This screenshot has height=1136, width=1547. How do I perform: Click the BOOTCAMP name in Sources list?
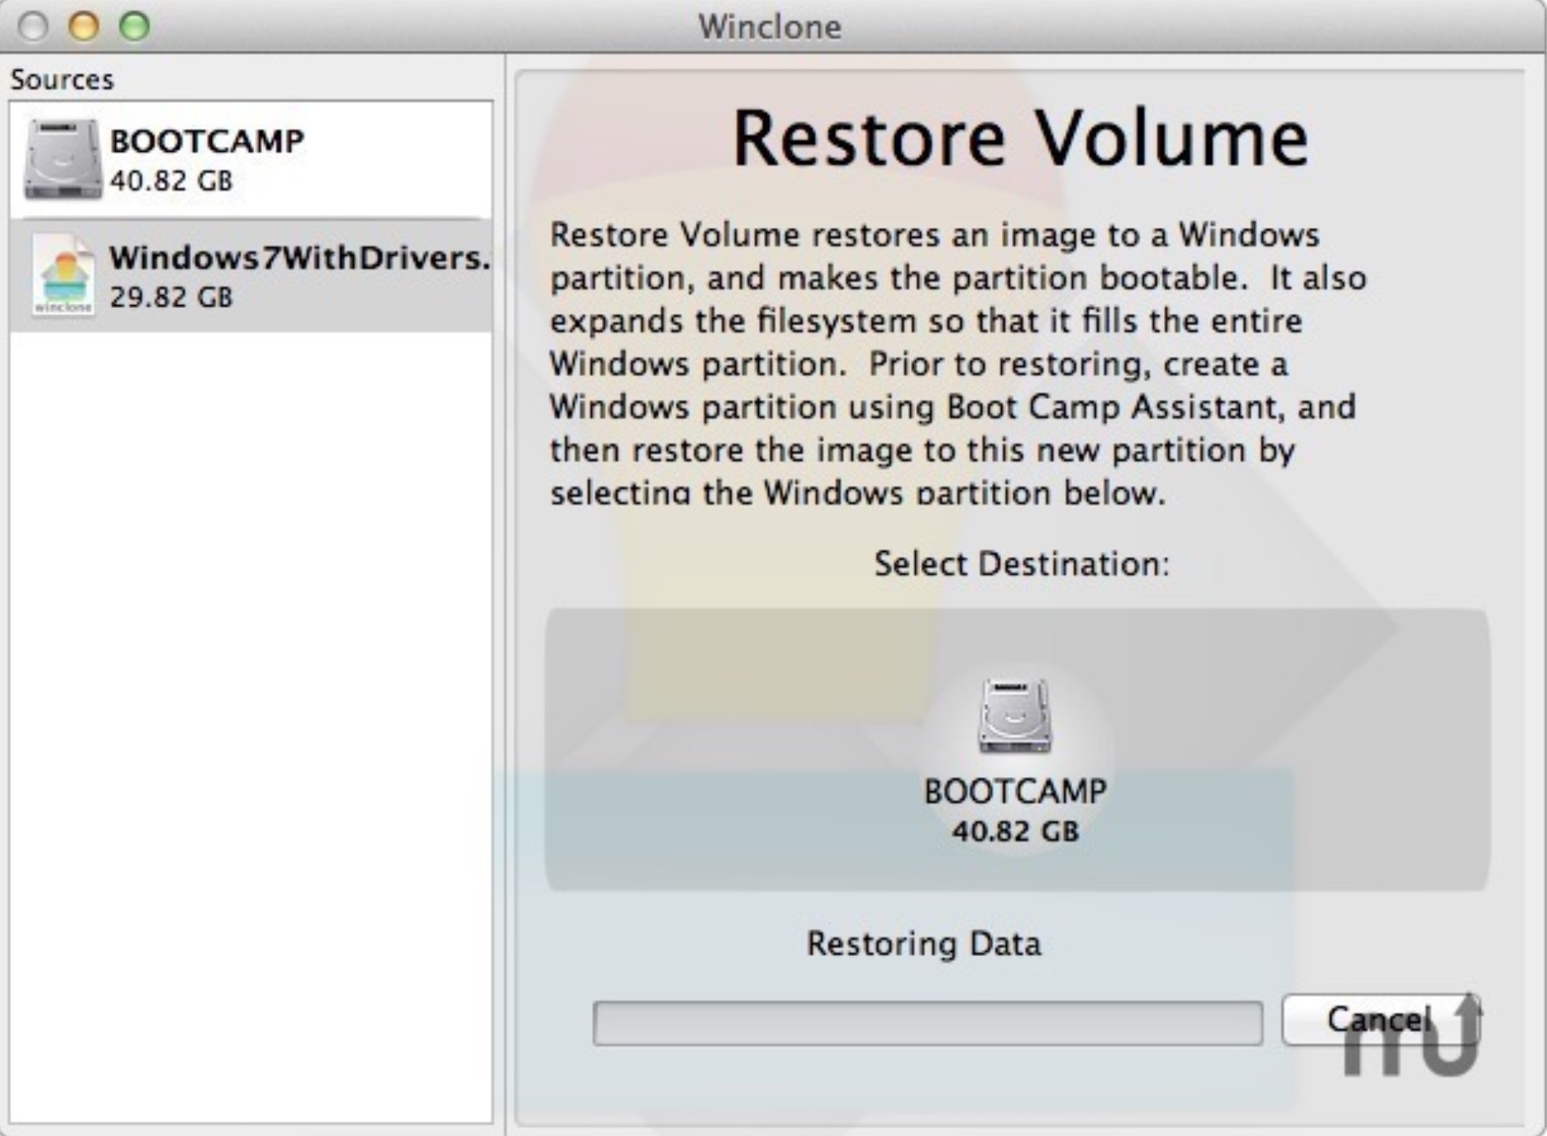point(207,141)
